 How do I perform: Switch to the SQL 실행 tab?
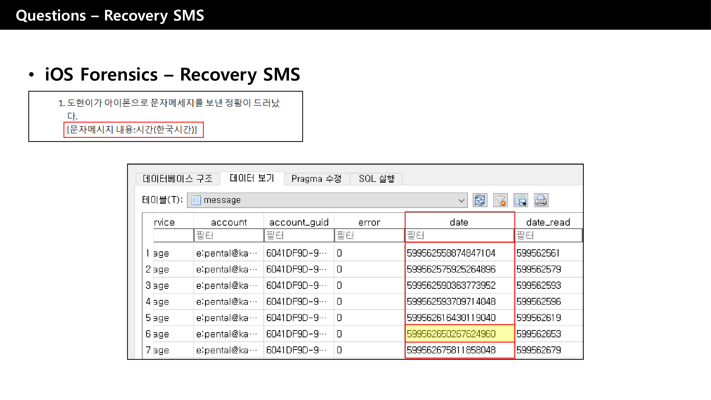(376, 179)
